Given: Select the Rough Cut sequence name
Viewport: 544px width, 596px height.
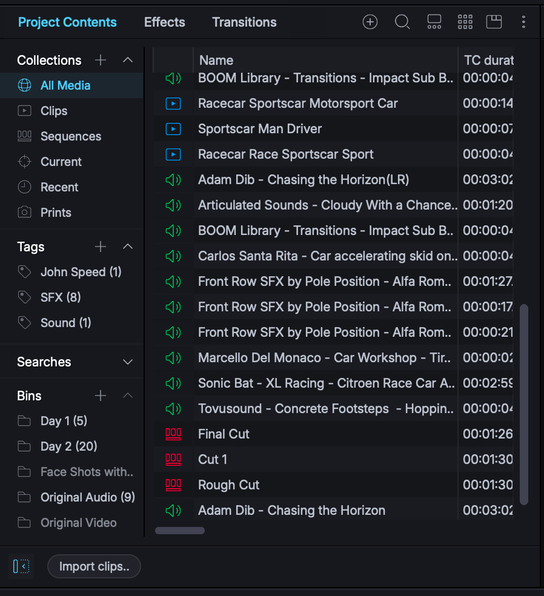Looking at the screenshot, I should click(x=228, y=485).
